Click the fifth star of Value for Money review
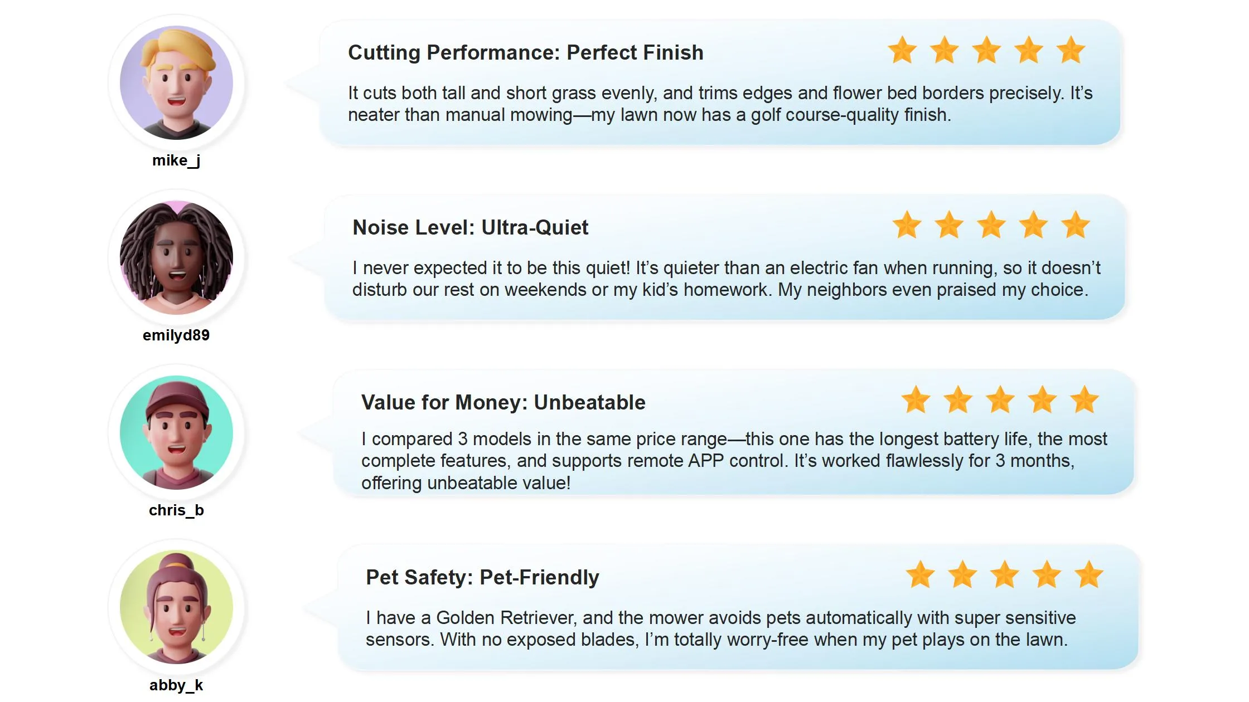Screen dimensions: 1249x702 click(x=1084, y=400)
